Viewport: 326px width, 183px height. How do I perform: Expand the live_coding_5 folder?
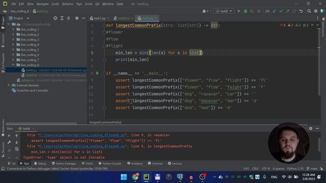coord(13,50)
